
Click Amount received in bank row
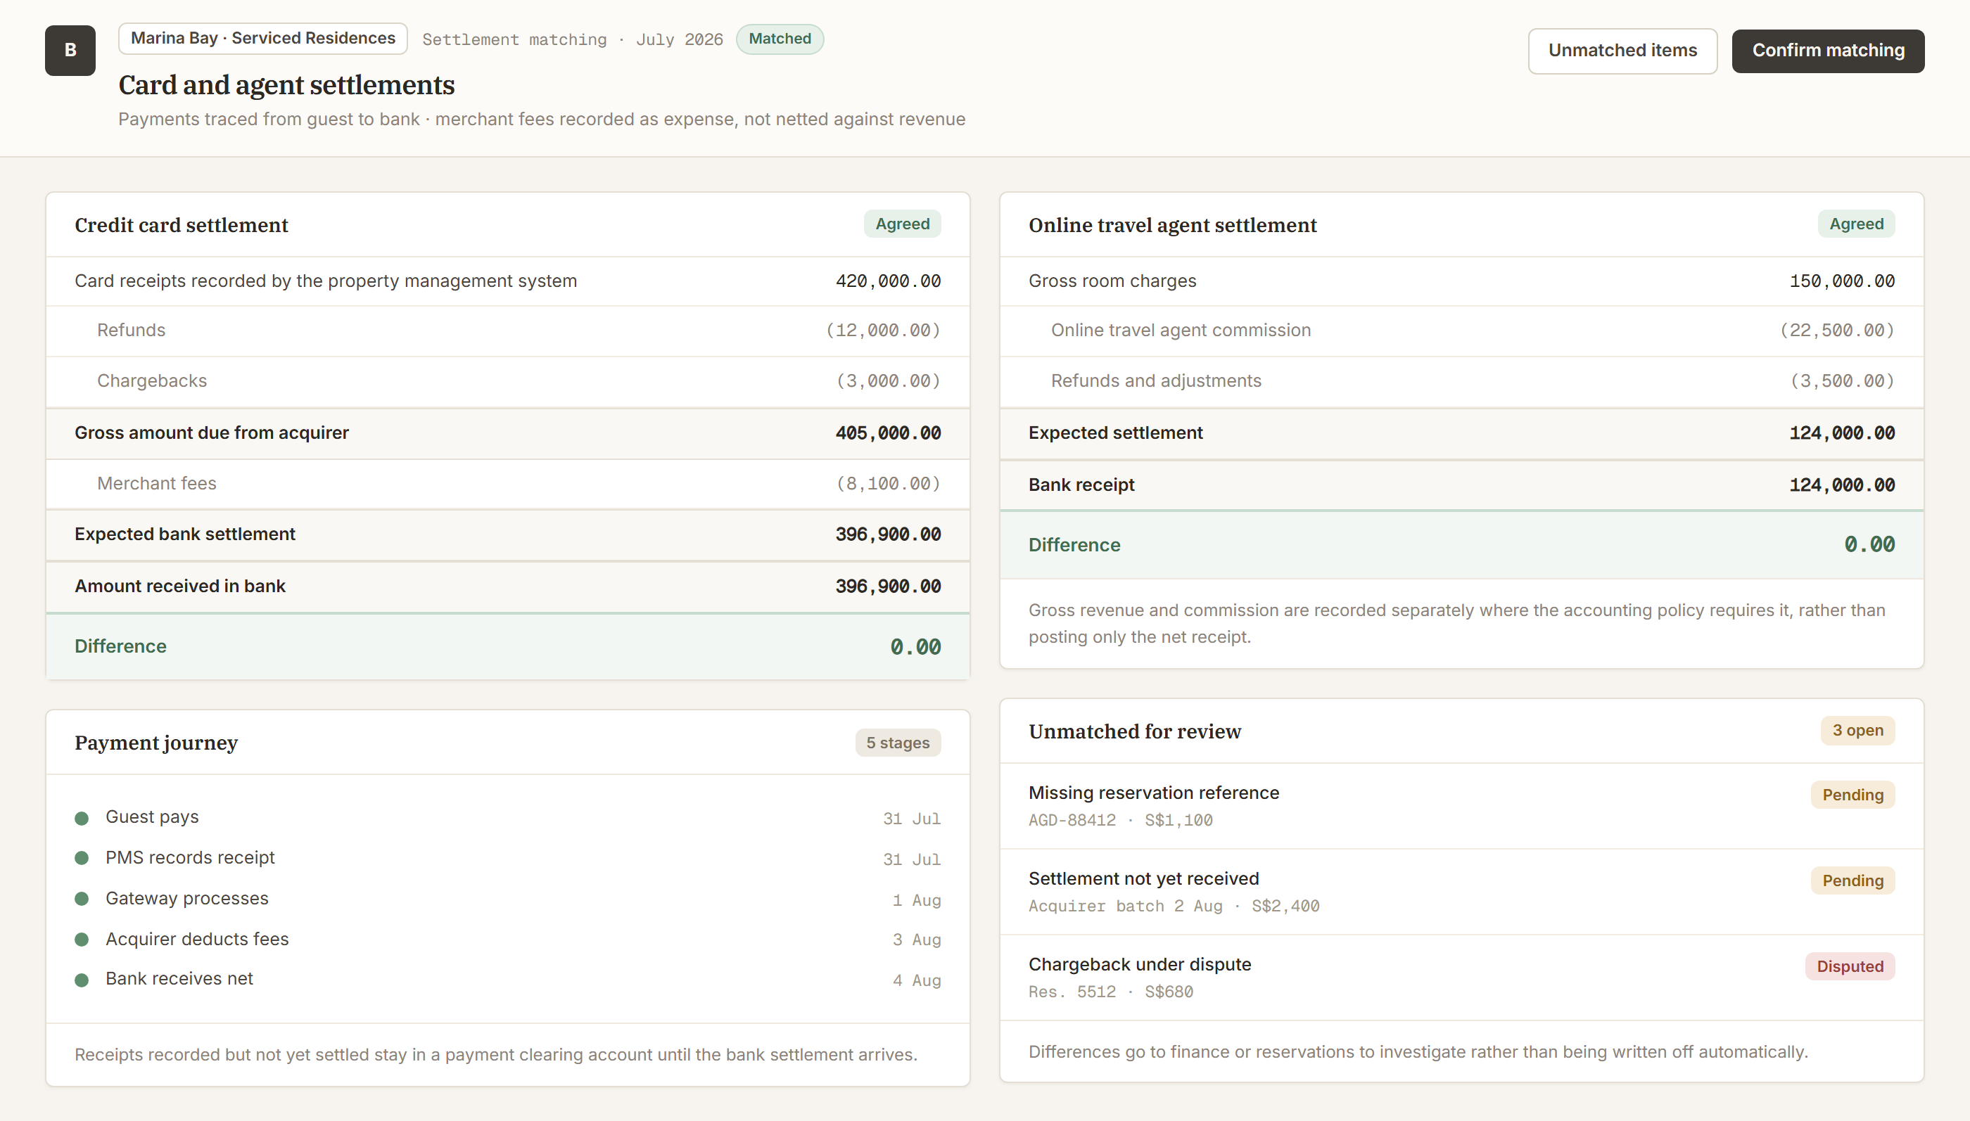pyautogui.click(x=507, y=587)
